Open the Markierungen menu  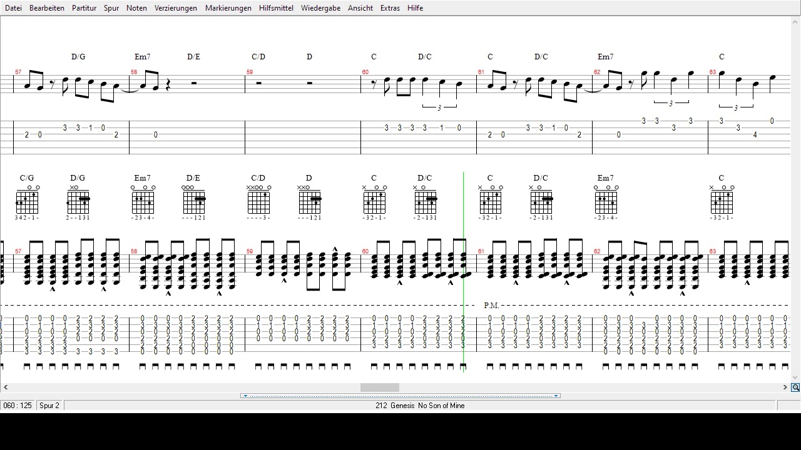pyautogui.click(x=228, y=8)
